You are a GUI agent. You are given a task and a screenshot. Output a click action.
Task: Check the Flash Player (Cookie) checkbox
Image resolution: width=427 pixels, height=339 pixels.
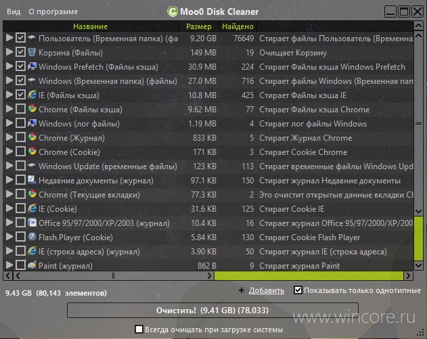pyautogui.click(x=20, y=237)
